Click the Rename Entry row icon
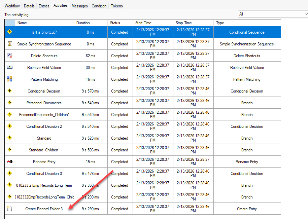This screenshot has height=219, width=308. [10, 162]
